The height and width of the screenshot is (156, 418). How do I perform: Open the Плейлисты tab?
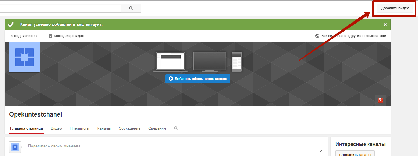[x=80, y=128]
